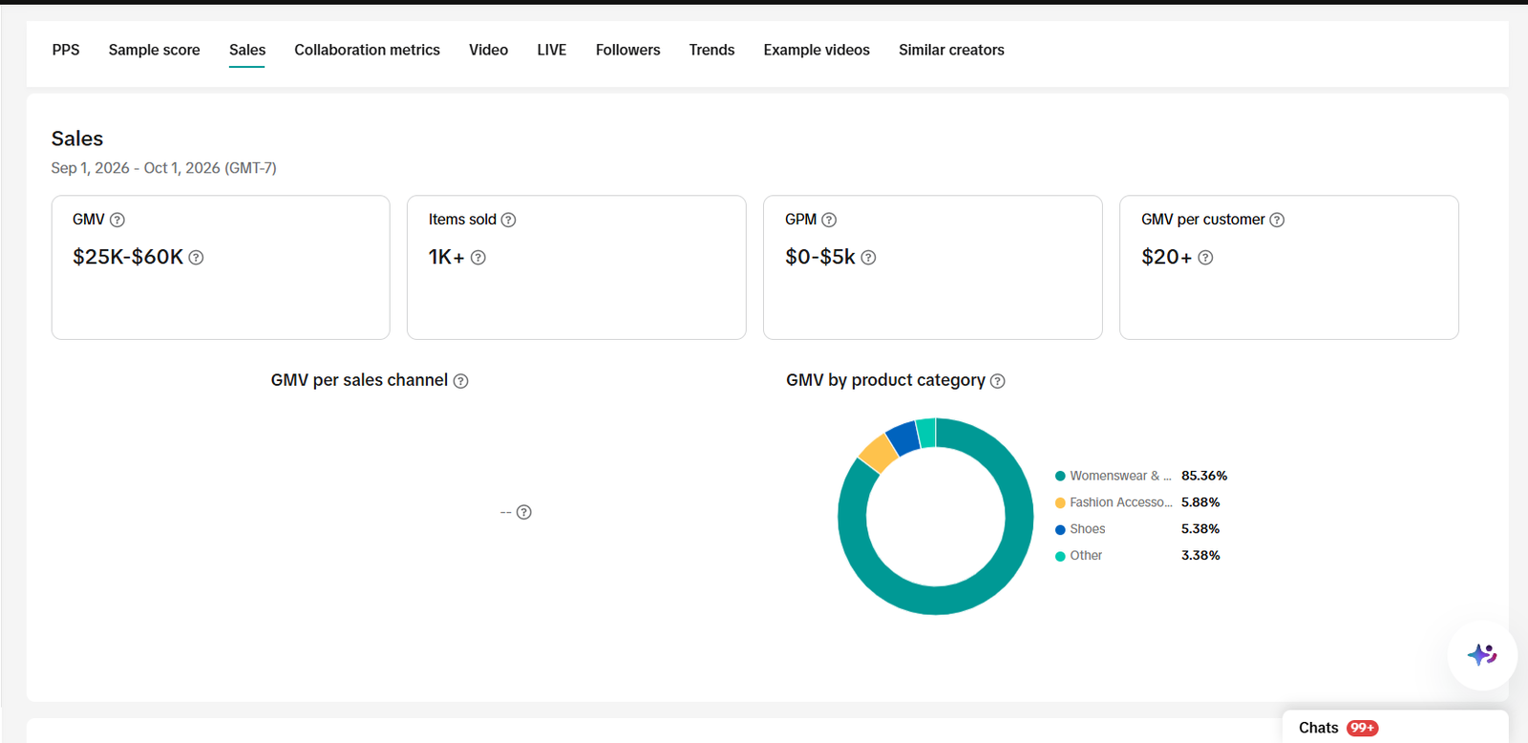Click the Other legend label
1528x743 pixels.
click(x=1086, y=556)
